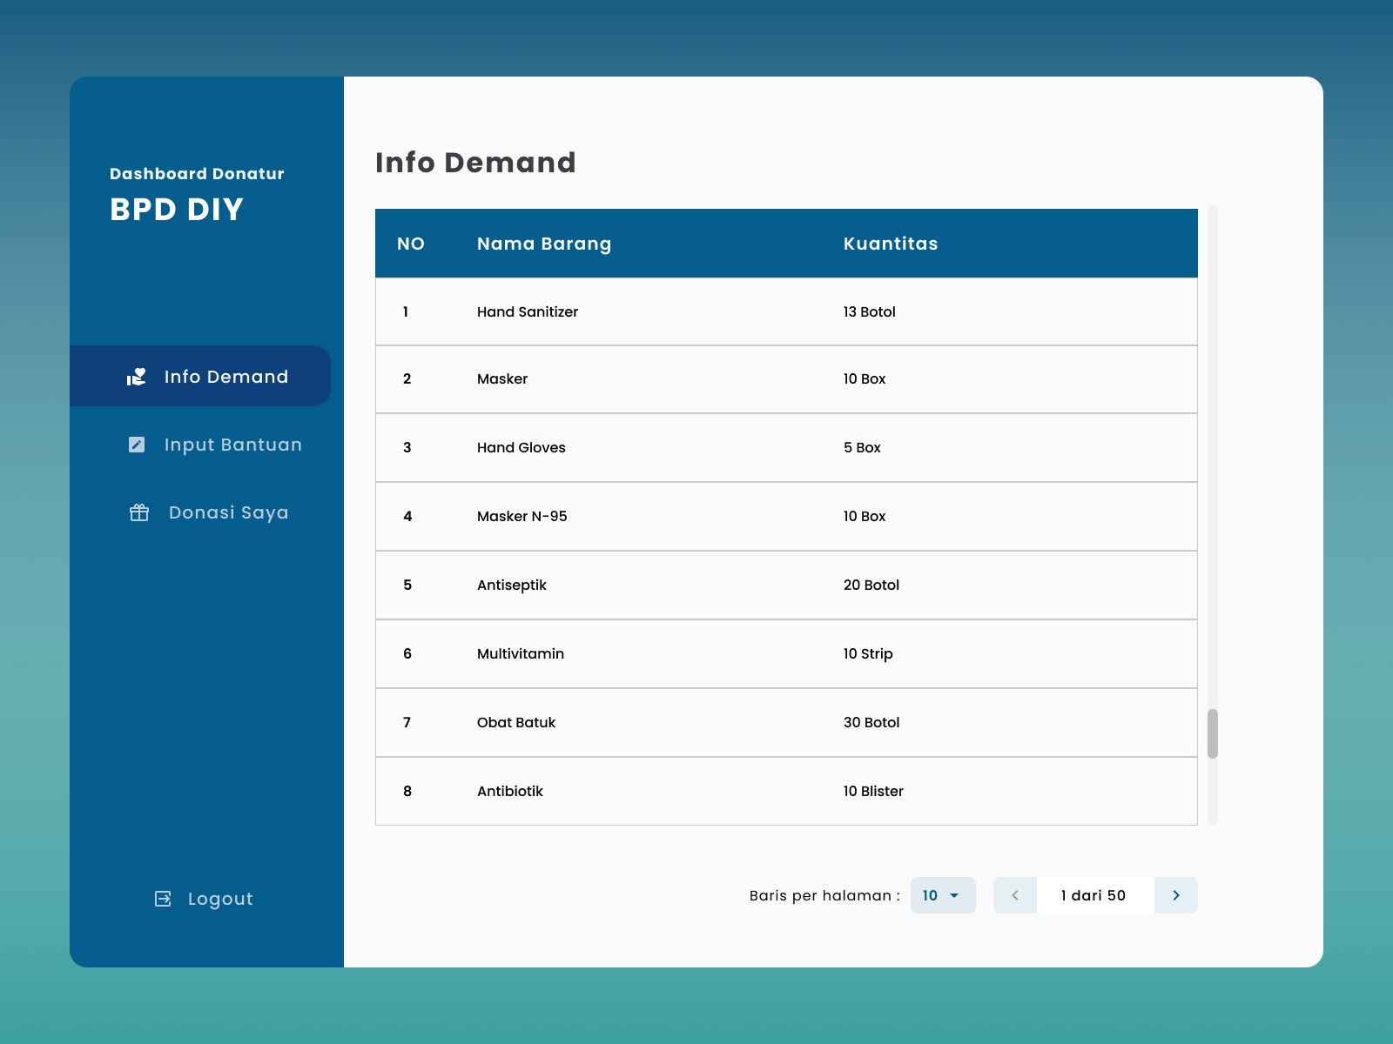Click the Logout link
1393x1044 pixels.
[x=219, y=899]
